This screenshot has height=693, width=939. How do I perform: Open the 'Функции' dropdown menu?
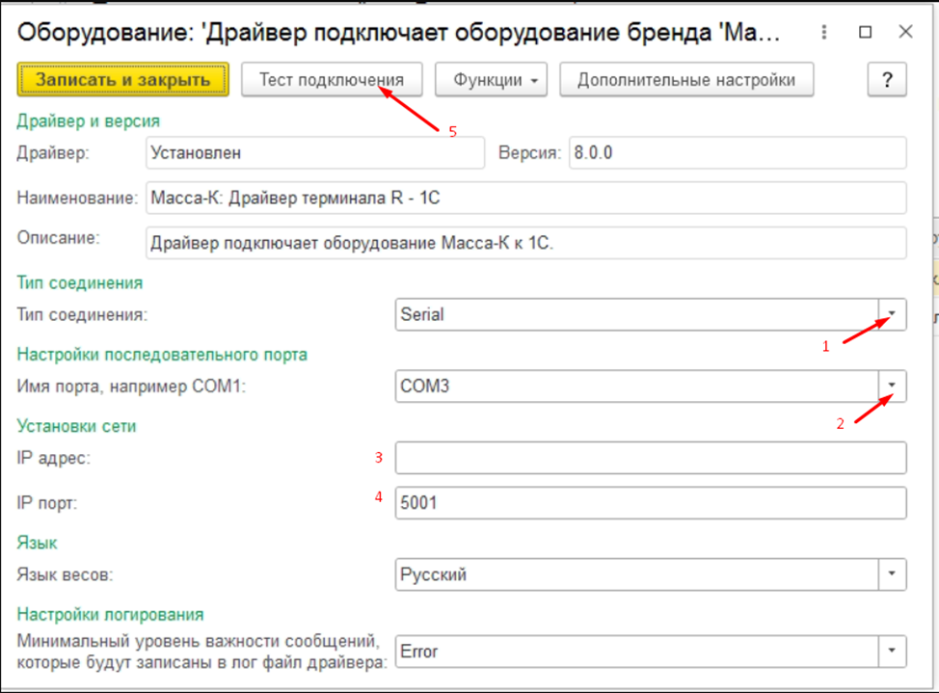492,80
